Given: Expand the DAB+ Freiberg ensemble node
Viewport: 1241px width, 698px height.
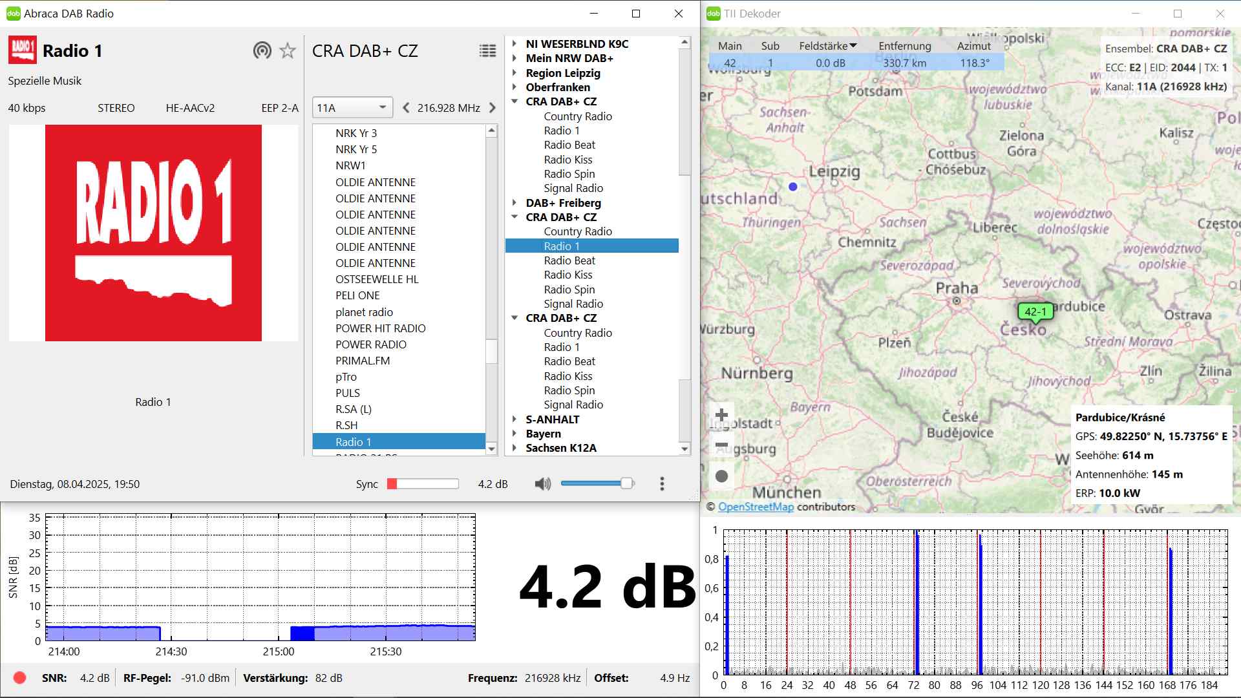Looking at the screenshot, I should coord(514,203).
